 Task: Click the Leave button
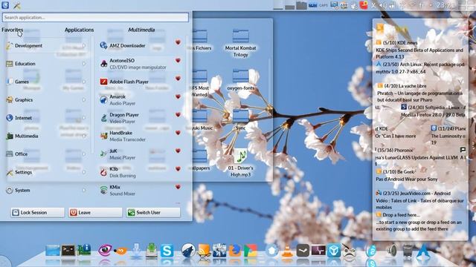tap(95, 213)
